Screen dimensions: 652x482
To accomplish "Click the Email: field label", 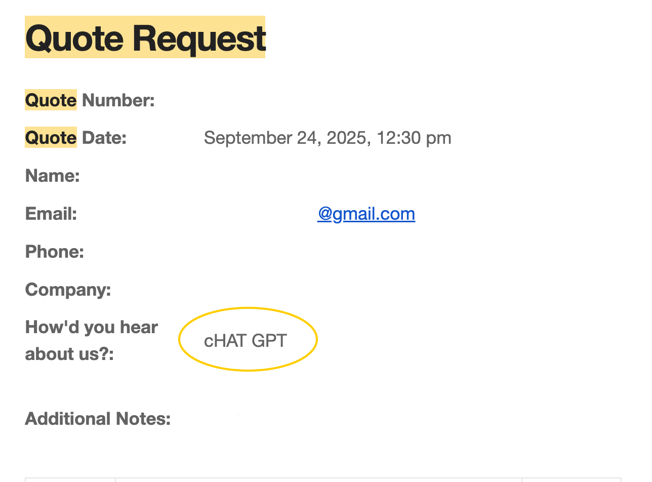I will 51,214.
